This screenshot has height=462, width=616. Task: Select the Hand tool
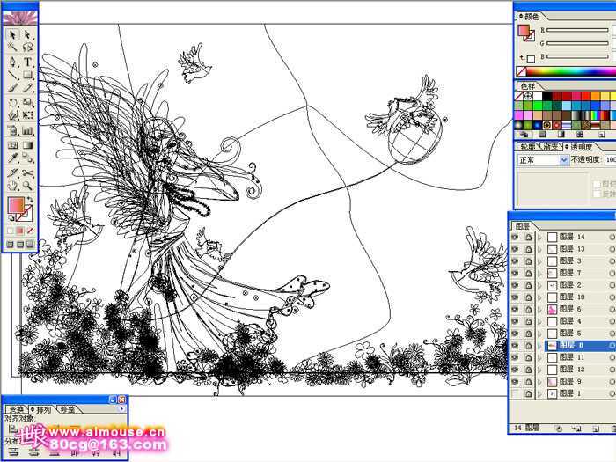pos(12,186)
